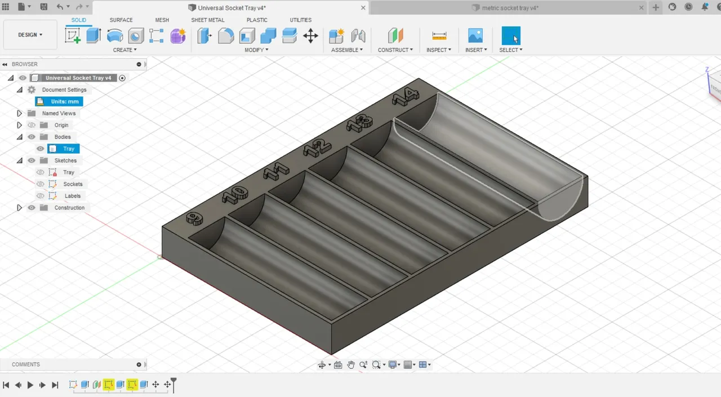Viewport: 721px width, 397px height.
Task: Select the Shell tool
Action: pos(247,36)
